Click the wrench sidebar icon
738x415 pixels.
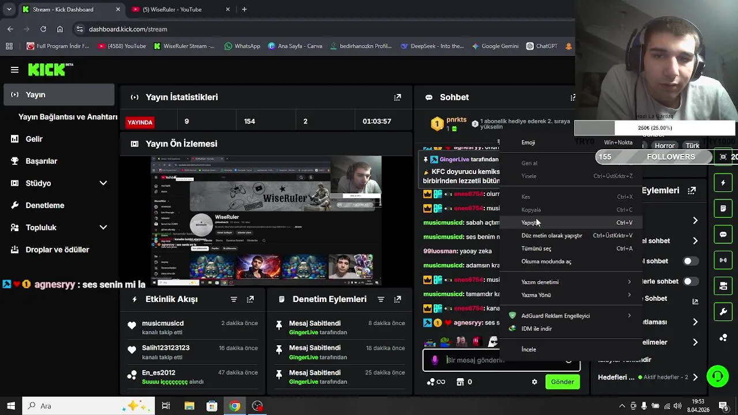[x=723, y=312]
